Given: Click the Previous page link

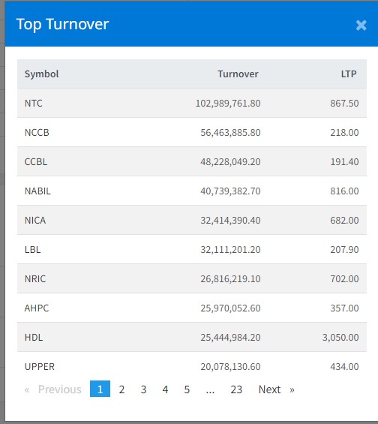Looking at the screenshot, I should coord(53,389).
